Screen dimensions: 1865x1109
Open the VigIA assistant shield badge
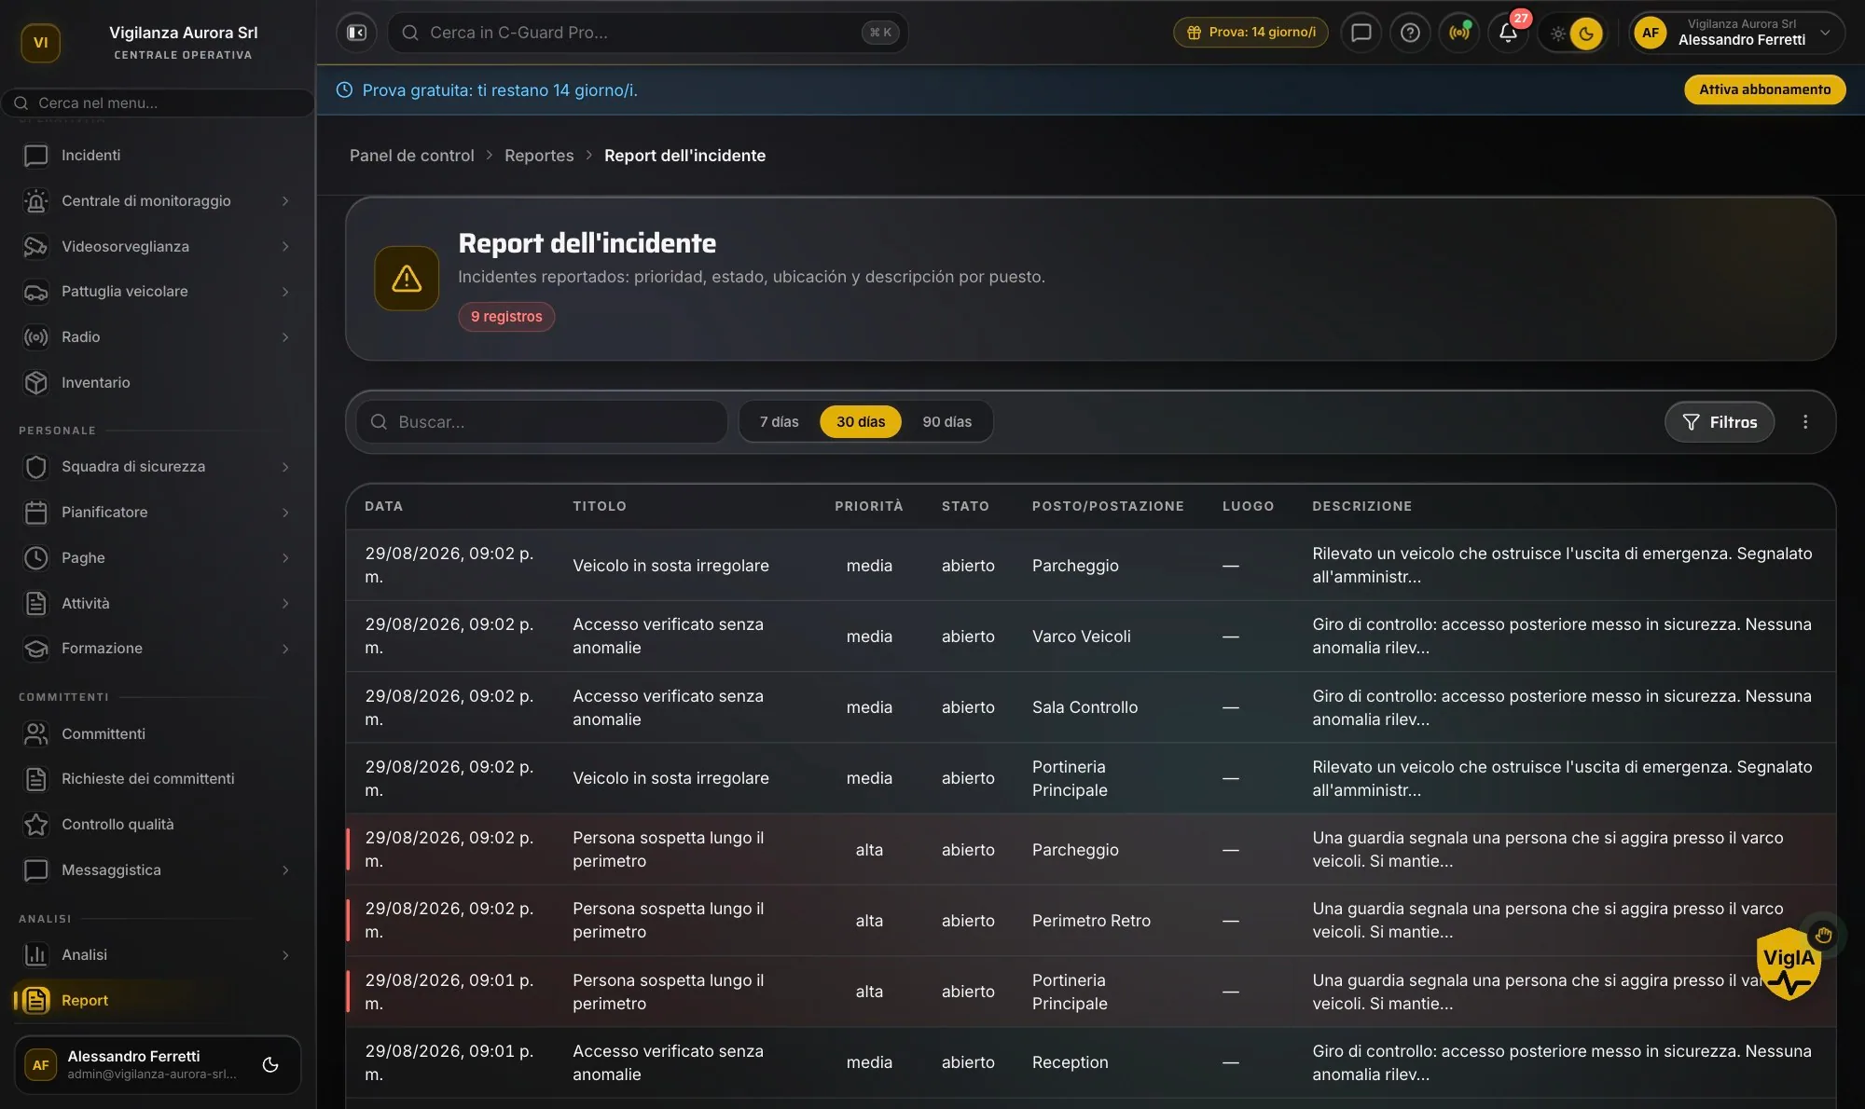click(x=1788, y=964)
